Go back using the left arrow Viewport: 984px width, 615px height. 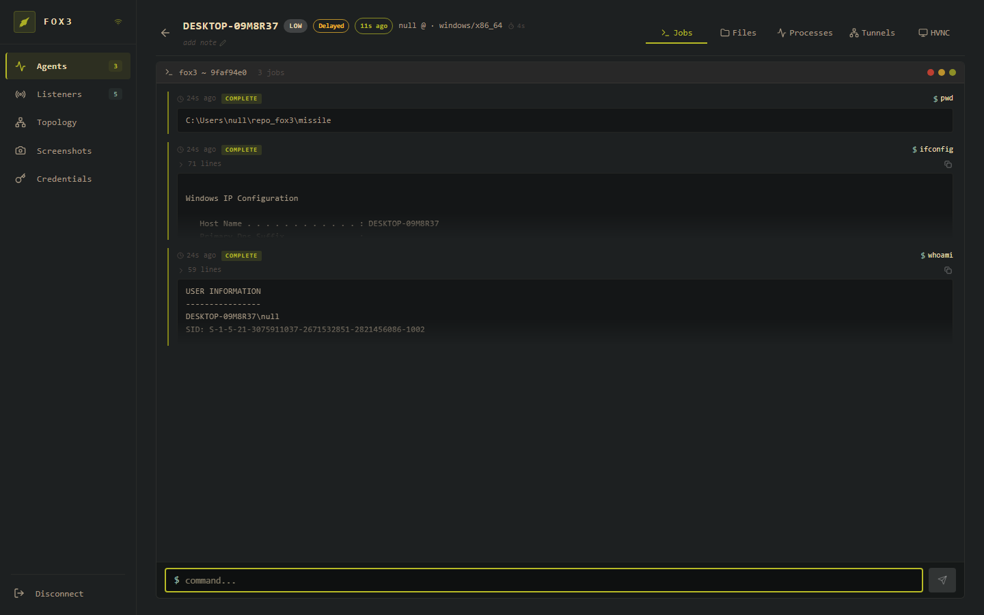coord(165,33)
